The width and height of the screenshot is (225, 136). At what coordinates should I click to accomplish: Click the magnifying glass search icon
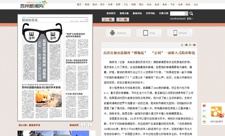[x=191, y=13]
